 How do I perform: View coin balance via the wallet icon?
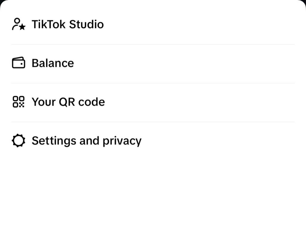(x=19, y=63)
